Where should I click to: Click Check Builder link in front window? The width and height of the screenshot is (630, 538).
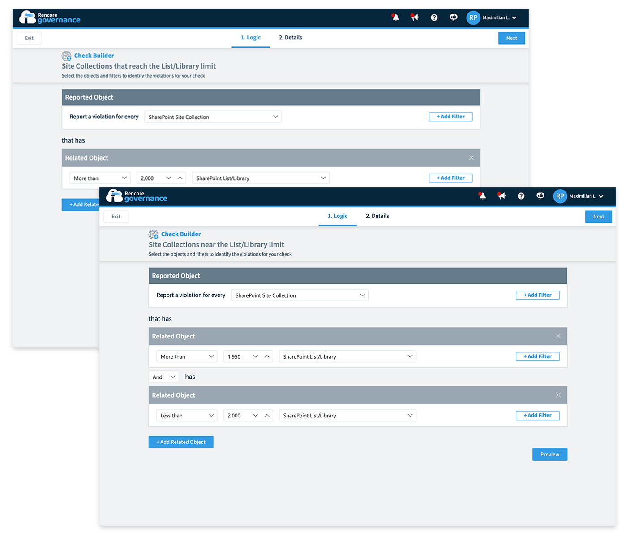tap(181, 234)
